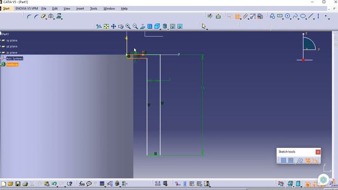Click the What's This help icon
338x190 pixels.
pos(69,184)
